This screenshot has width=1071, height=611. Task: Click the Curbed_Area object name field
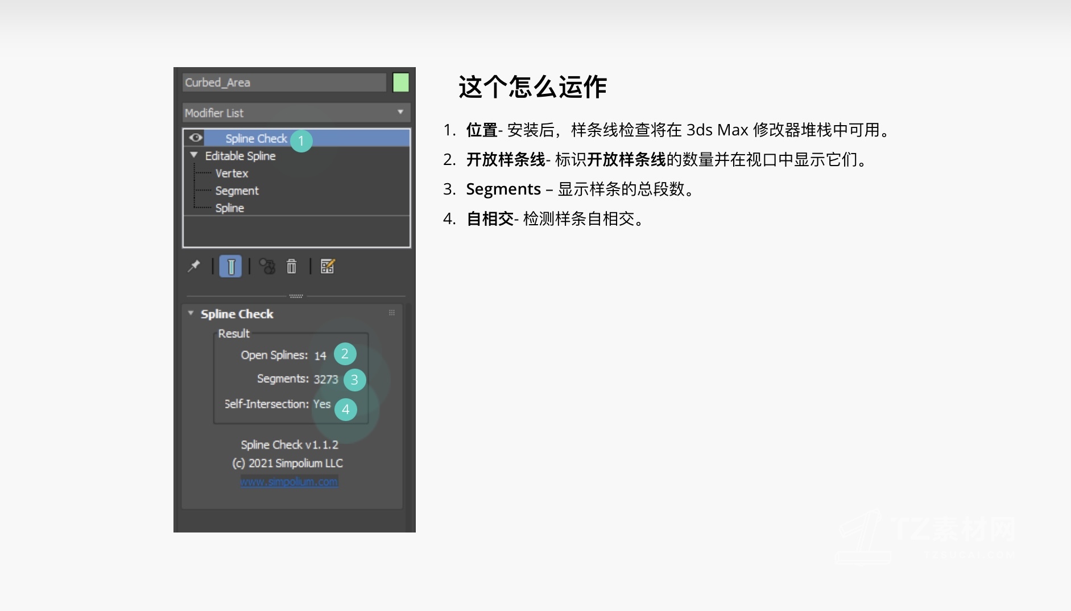point(284,82)
